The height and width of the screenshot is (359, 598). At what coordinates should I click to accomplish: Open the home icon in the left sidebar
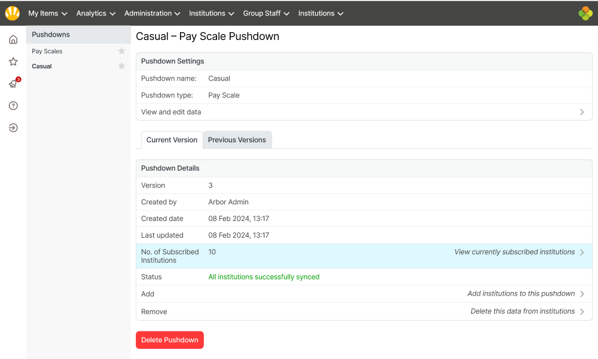point(13,38)
